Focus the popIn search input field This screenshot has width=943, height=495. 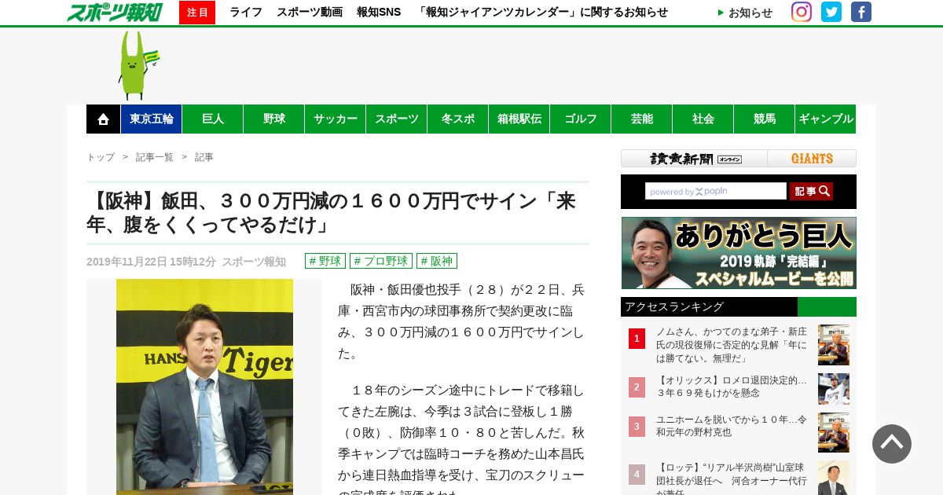coord(716,191)
